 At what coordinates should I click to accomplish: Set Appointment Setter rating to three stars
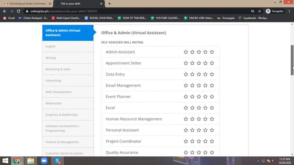point(199,63)
